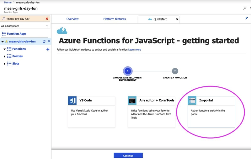Choose the Any editor + Core Tools card

click(151, 112)
